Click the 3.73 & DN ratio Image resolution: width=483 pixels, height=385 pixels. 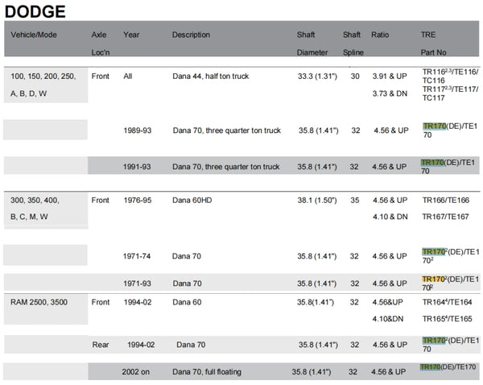click(x=390, y=93)
